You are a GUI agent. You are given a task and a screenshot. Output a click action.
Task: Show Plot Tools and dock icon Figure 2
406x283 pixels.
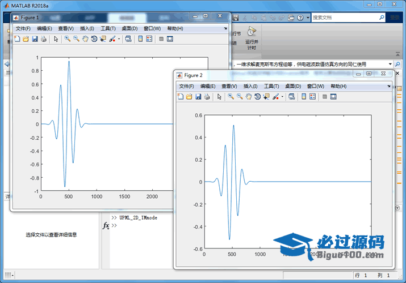[333, 97]
